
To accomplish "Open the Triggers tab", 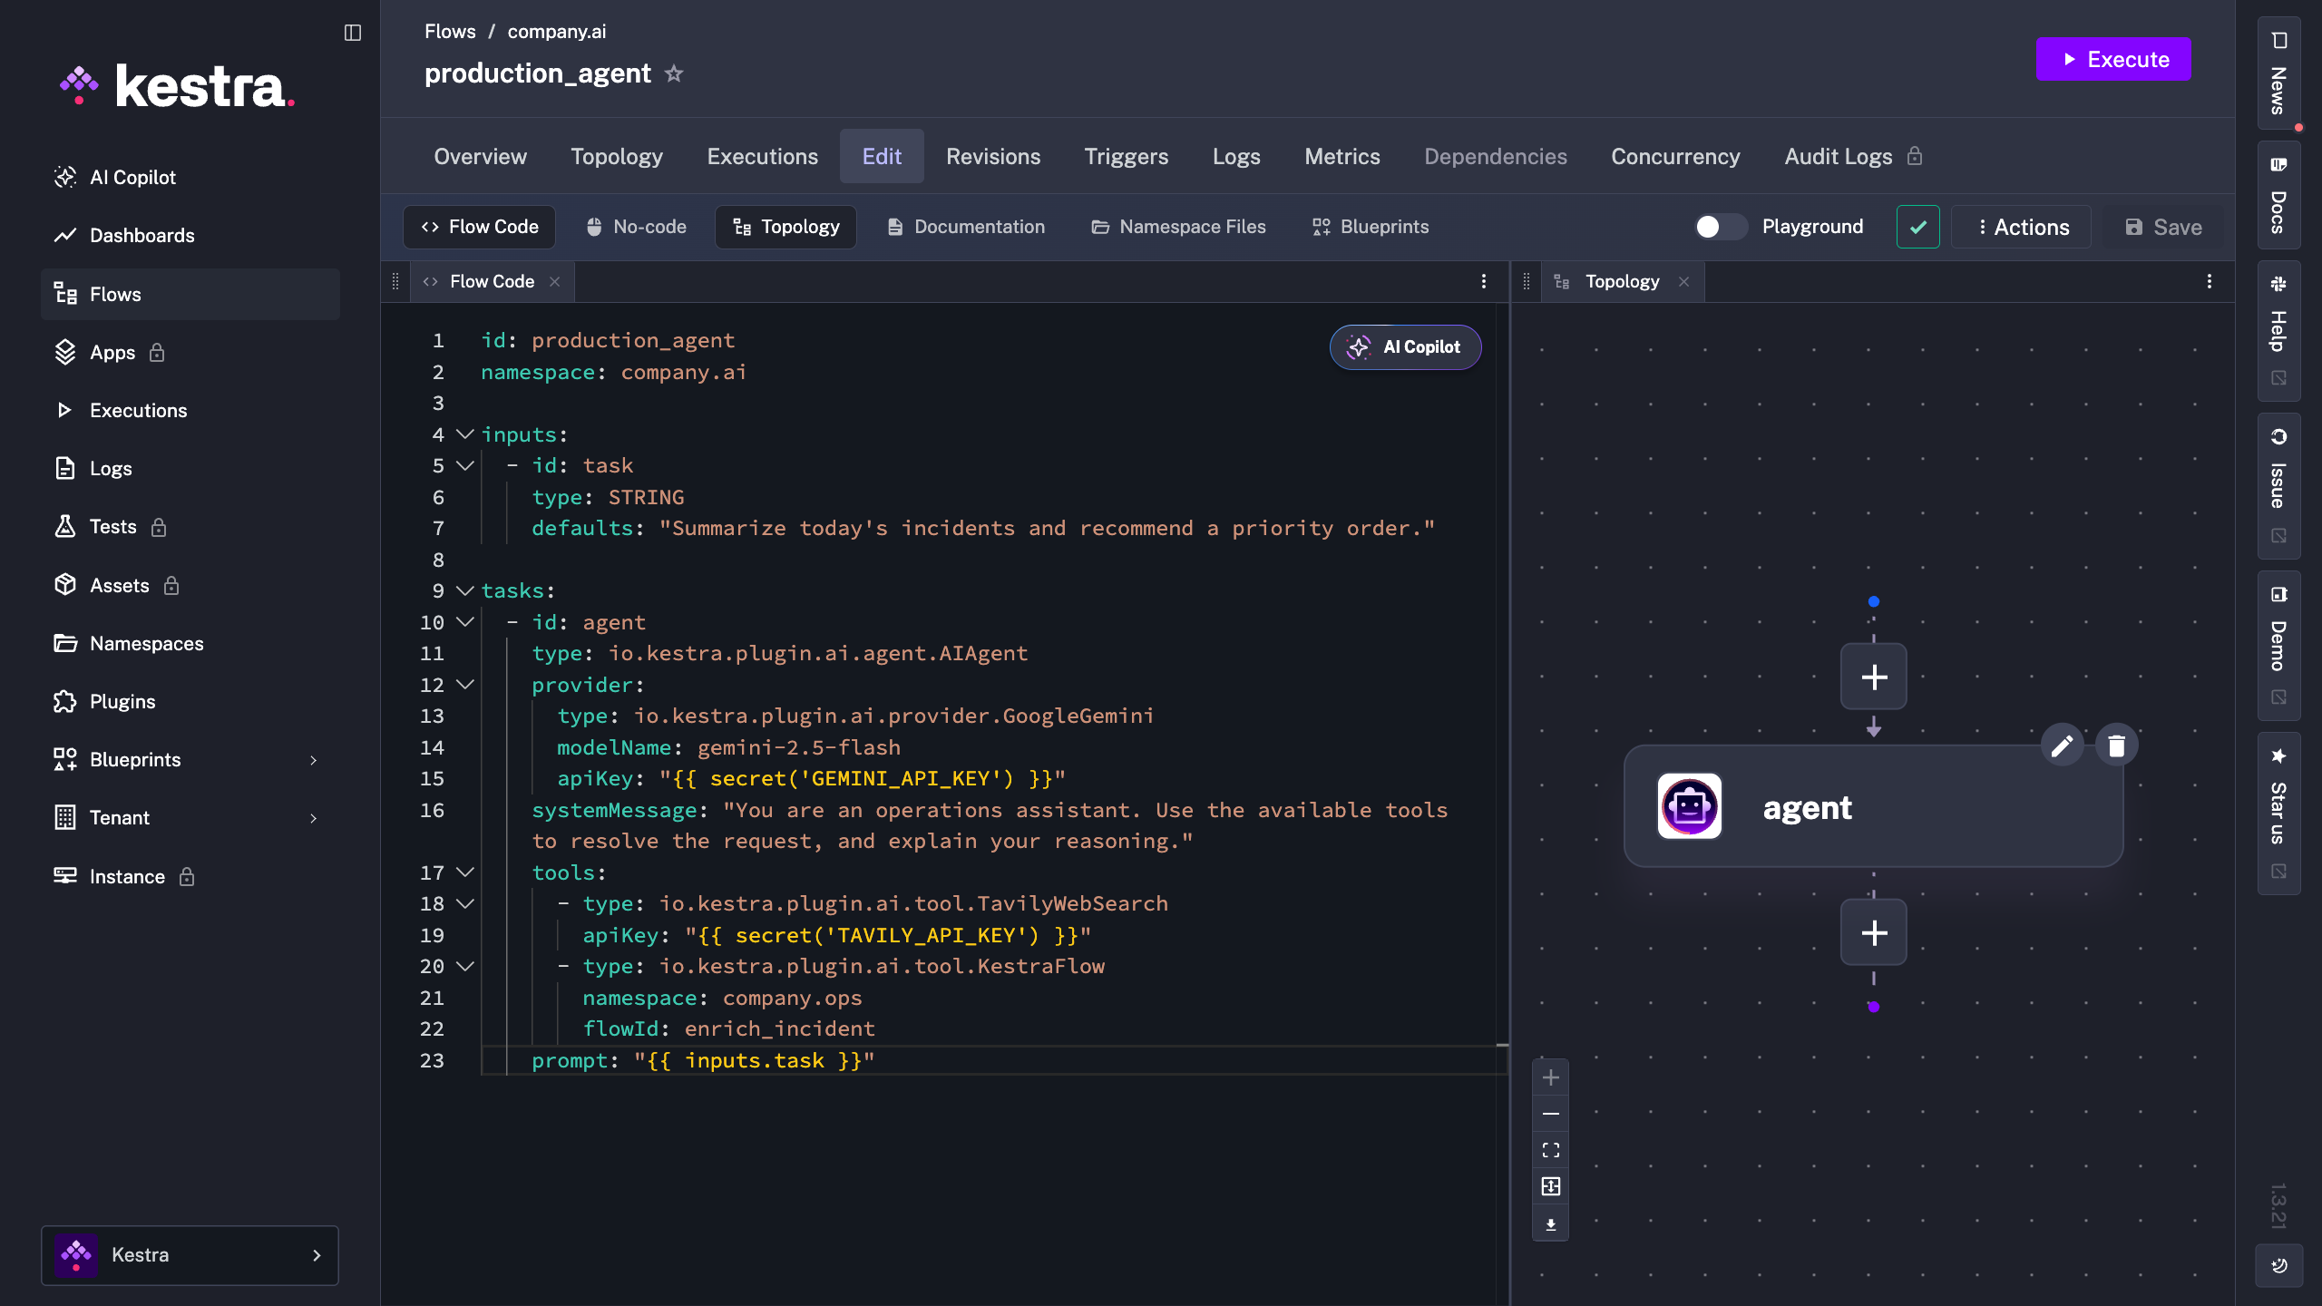I will tap(1126, 156).
